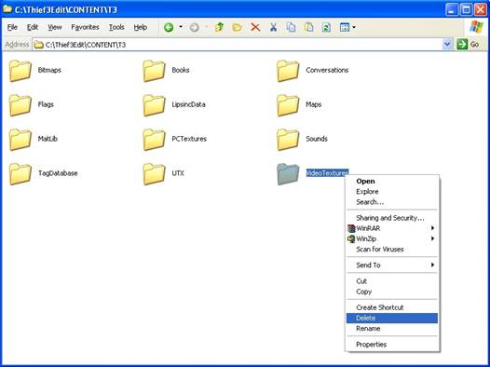Screen dimensions: 490x367
Task: Choose Cut in the context menu
Action: [x=392, y=281]
